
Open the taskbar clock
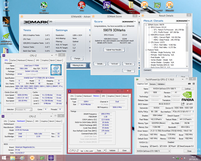(193, 158)
